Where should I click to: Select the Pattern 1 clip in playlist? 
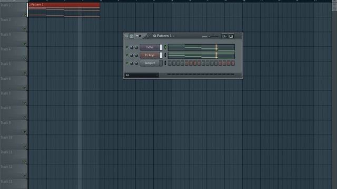[x=64, y=10]
